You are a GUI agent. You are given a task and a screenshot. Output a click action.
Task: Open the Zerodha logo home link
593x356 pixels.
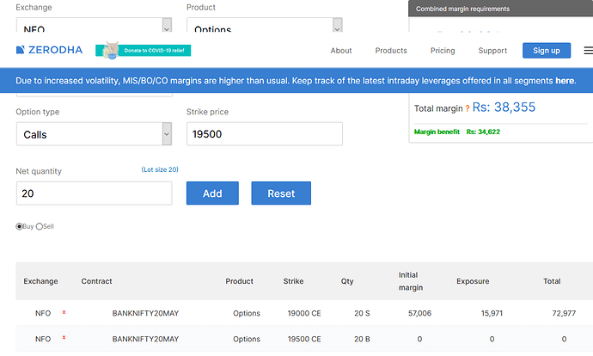click(x=49, y=50)
